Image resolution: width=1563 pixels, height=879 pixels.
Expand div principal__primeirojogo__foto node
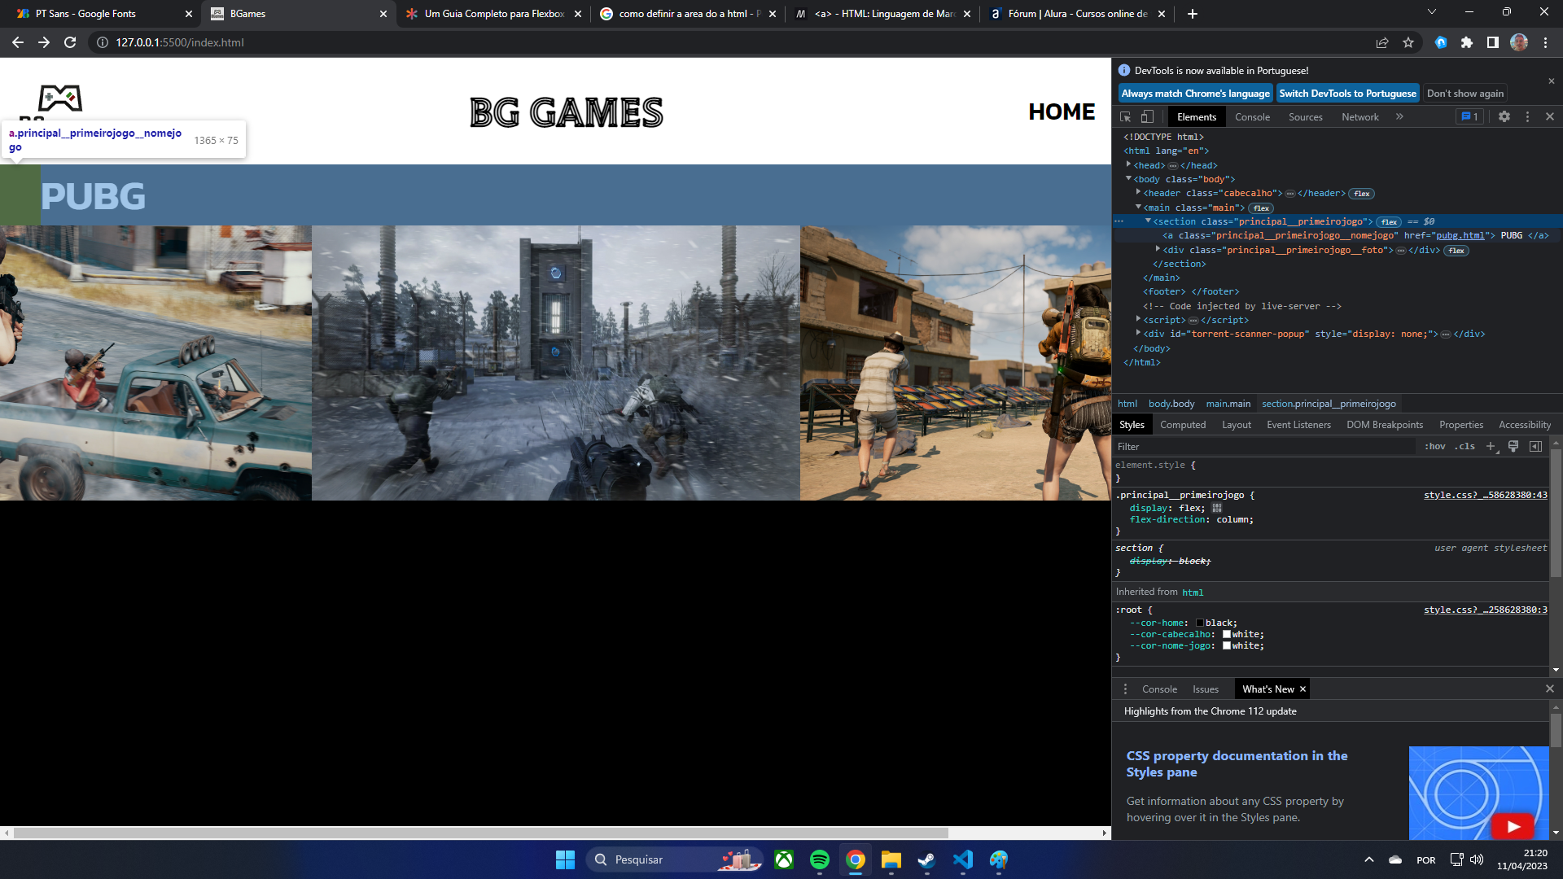1158,249
